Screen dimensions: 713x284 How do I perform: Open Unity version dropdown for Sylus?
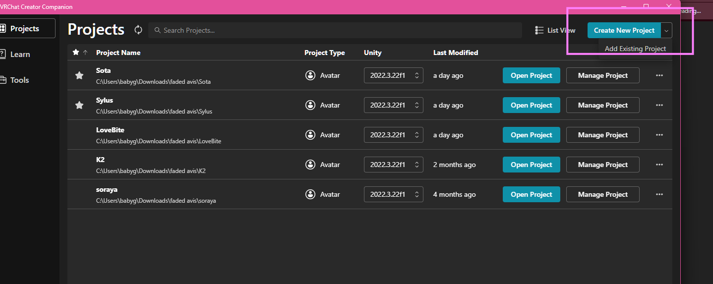click(394, 105)
